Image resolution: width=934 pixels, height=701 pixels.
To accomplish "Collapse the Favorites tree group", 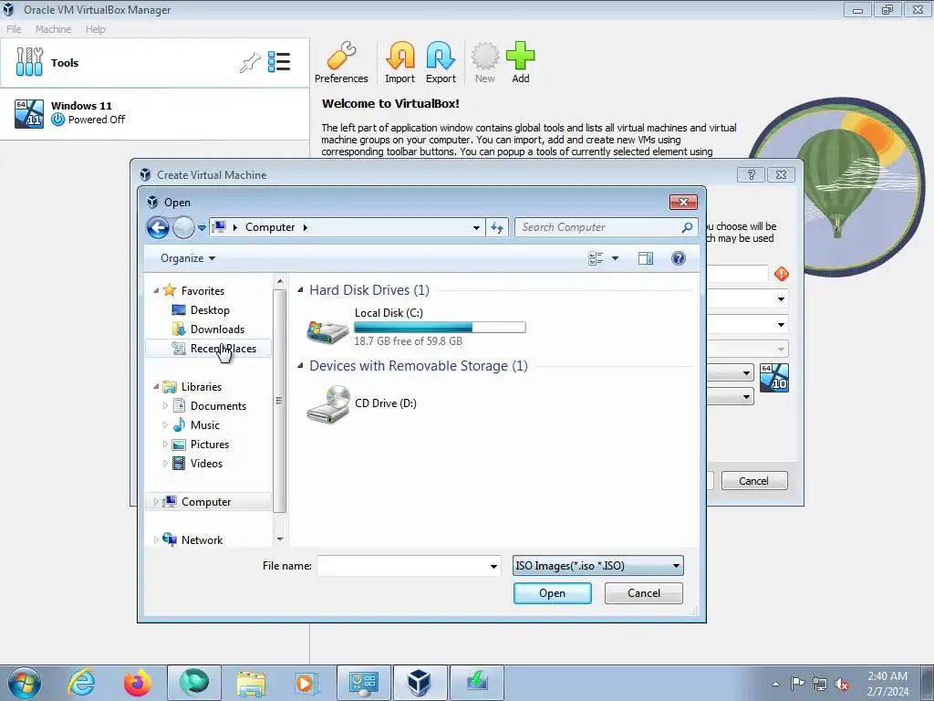I will pyautogui.click(x=156, y=291).
